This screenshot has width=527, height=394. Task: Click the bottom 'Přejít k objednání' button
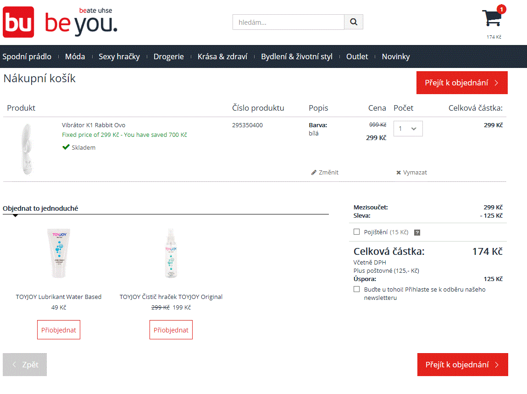click(463, 365)
